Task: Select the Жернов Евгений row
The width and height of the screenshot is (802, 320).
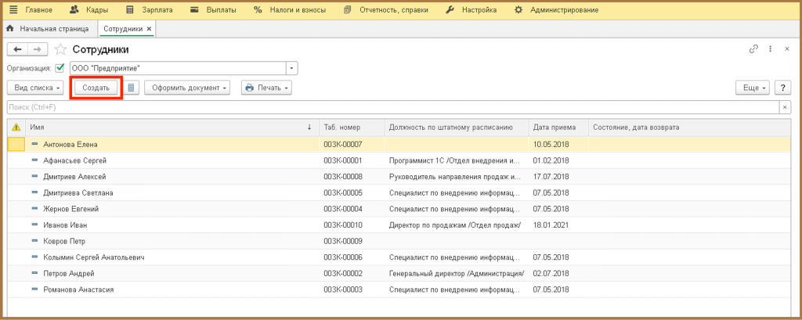Action: (399, 209)
